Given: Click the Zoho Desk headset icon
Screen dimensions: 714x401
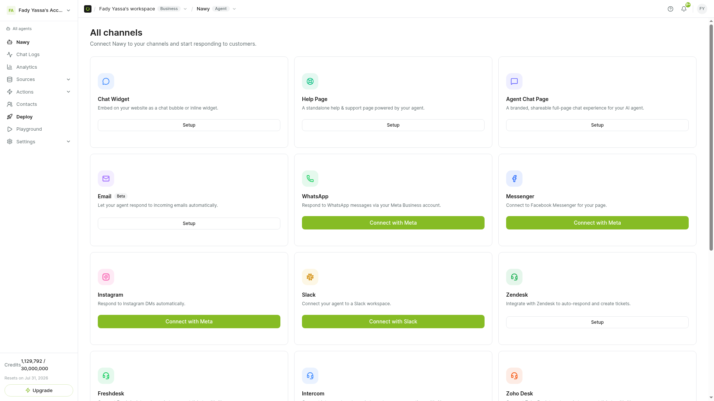Looking at the screenshot, I should pos(514,376).
